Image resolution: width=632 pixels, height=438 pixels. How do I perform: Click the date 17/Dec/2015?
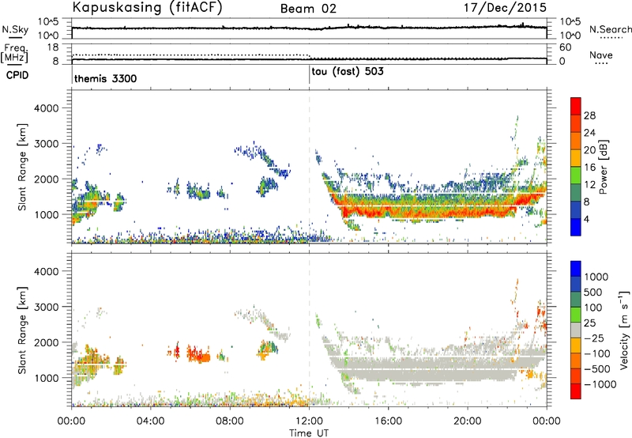505,8
